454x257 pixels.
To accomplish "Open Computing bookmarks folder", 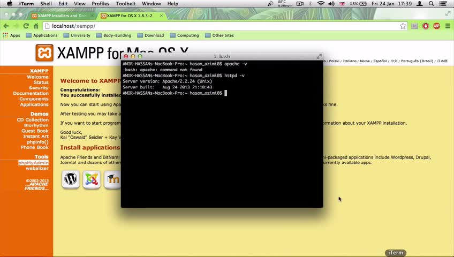I will click(x=184, y=35).
